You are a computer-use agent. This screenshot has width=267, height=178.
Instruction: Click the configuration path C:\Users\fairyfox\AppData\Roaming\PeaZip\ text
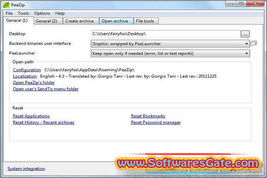(89, 70)
